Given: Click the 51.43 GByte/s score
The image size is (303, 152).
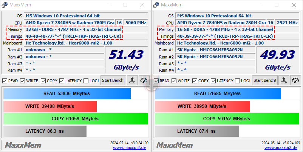Looking at the screenshot, I should [x=126, y=60].
